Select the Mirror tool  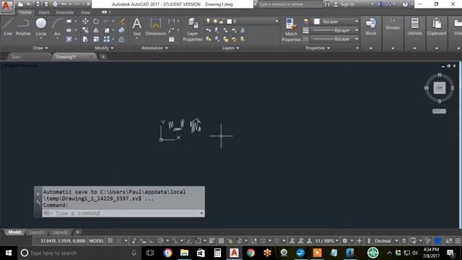coord(96,30)
